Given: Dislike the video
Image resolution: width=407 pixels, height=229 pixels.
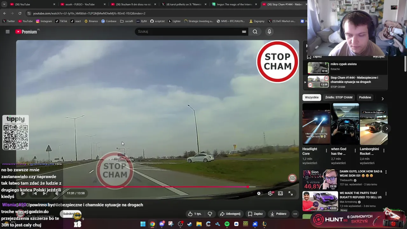Looking at the screenshot, I should coord(210,214).
